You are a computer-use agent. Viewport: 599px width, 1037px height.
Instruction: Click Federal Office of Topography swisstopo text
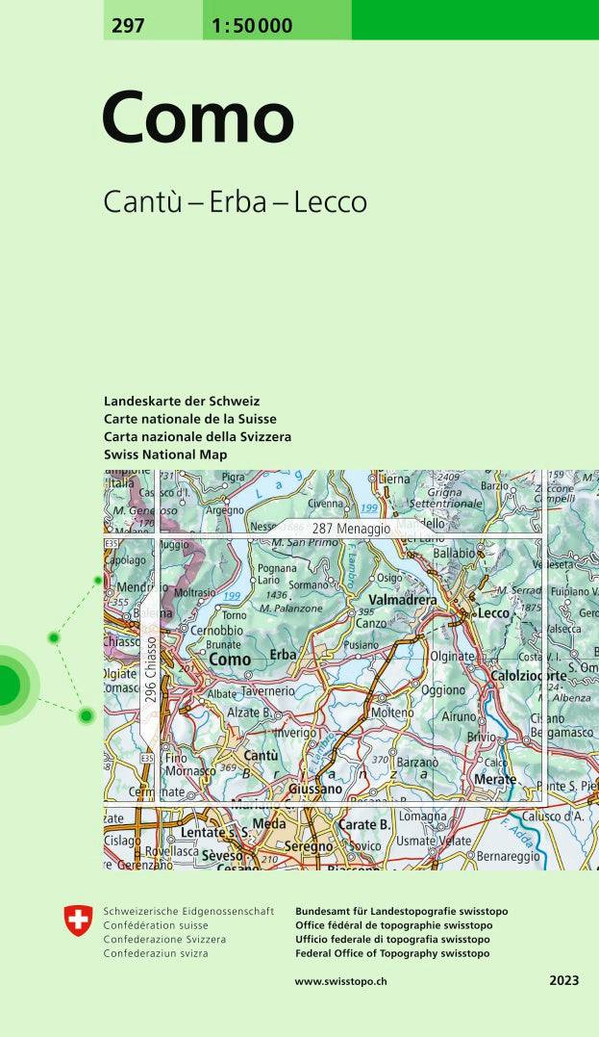coord(392,953)
